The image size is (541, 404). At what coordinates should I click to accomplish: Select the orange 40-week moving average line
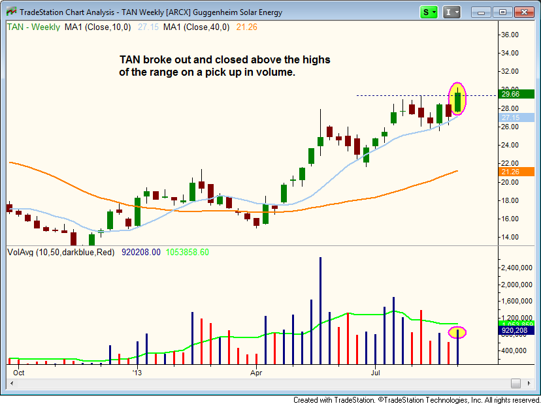coord(233,211)
